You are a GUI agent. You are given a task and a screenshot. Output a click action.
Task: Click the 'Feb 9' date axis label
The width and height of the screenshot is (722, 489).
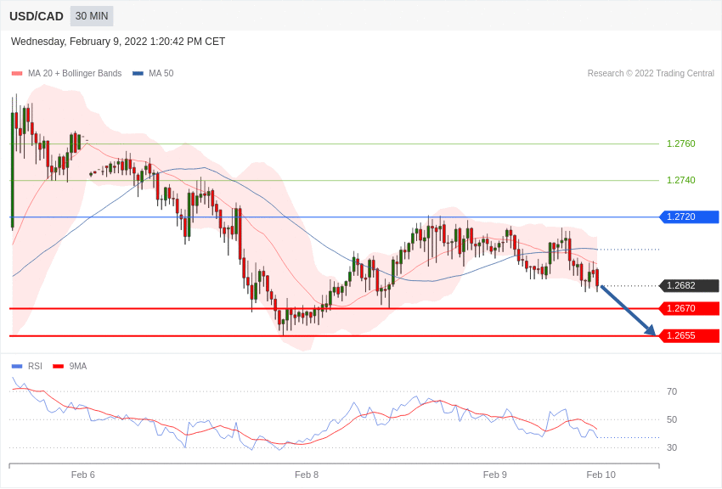coord(495,475)
